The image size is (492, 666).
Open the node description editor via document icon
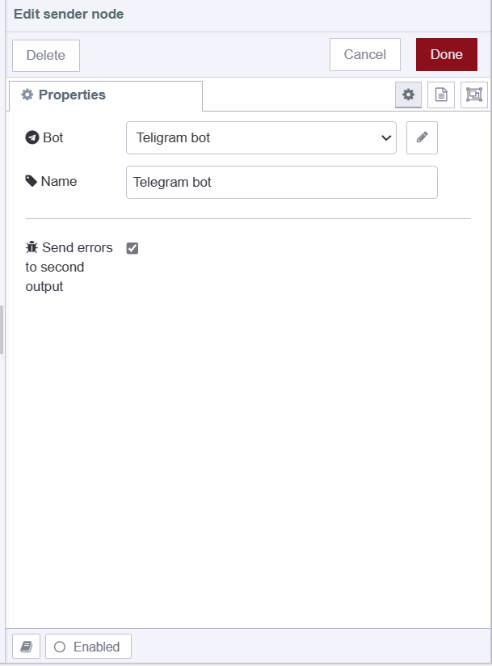(440, 94)
